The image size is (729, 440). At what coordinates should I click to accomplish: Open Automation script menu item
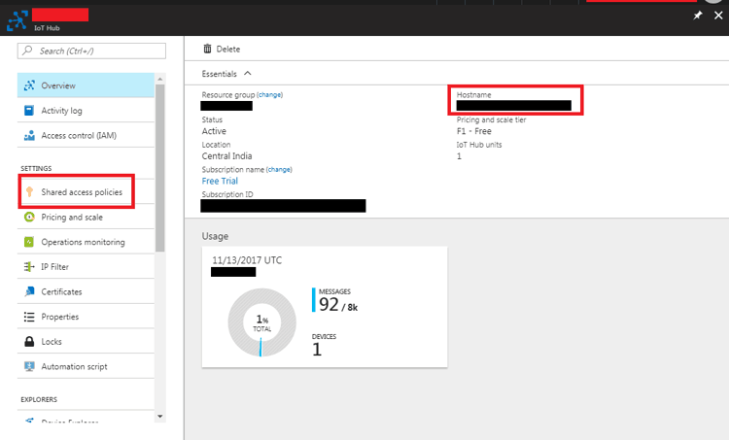[74, 367]
